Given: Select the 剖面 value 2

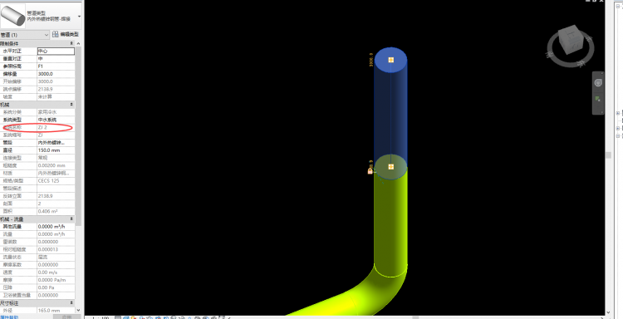Looking at the screenshot, I should (x=56, y=204).
